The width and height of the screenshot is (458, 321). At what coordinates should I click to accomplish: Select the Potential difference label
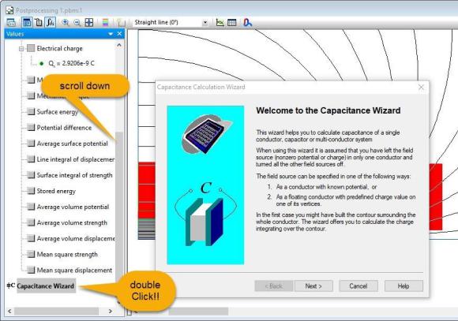click(64, 128)
